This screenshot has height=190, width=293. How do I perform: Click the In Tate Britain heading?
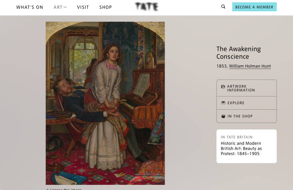237,137
